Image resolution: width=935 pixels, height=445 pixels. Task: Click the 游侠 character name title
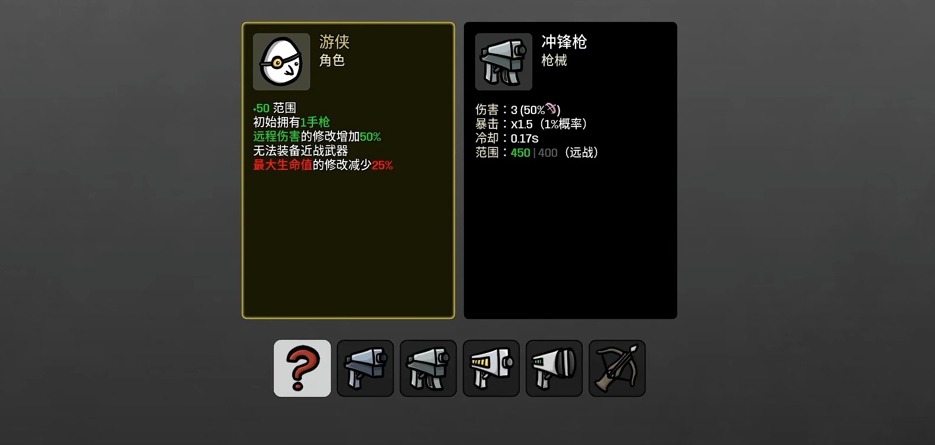[x=334, y=42]
